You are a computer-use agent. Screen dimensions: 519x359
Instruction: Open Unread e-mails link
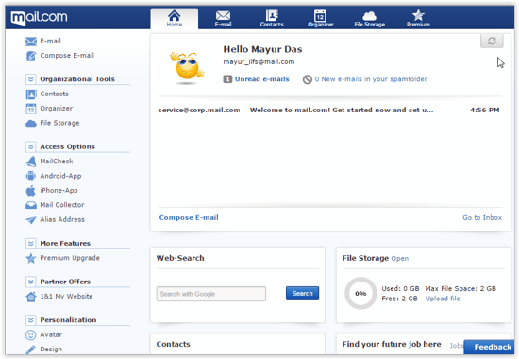coord(261,79)
